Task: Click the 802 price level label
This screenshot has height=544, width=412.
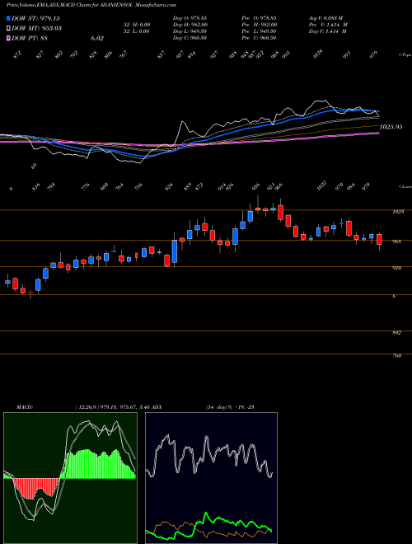Action: (x=396, y=333)
